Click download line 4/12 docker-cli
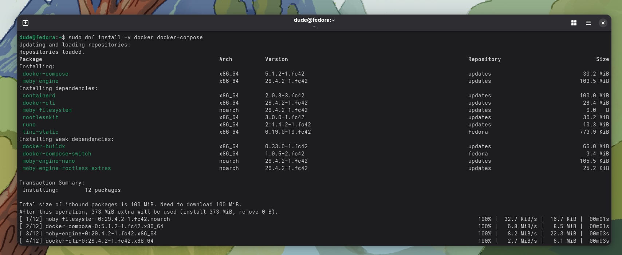This screenshot has height=255, width=622. coord(314,241)
